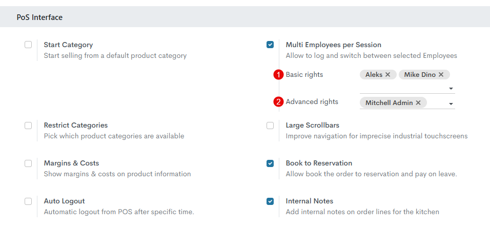Click the Aleks employee tag

[x=374, y=75]
